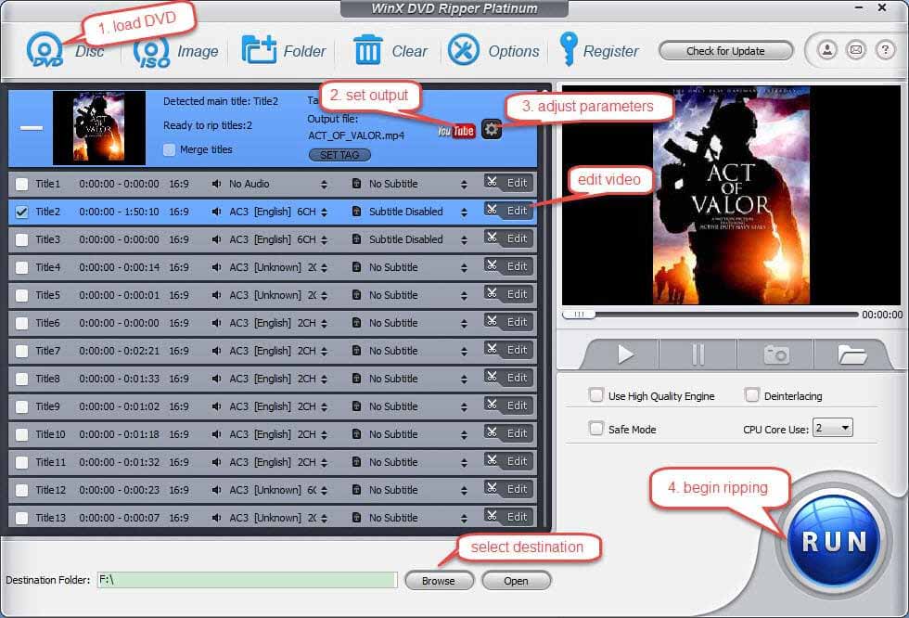
Task: Open the output folder icon under preview
Action: point(851,354)
